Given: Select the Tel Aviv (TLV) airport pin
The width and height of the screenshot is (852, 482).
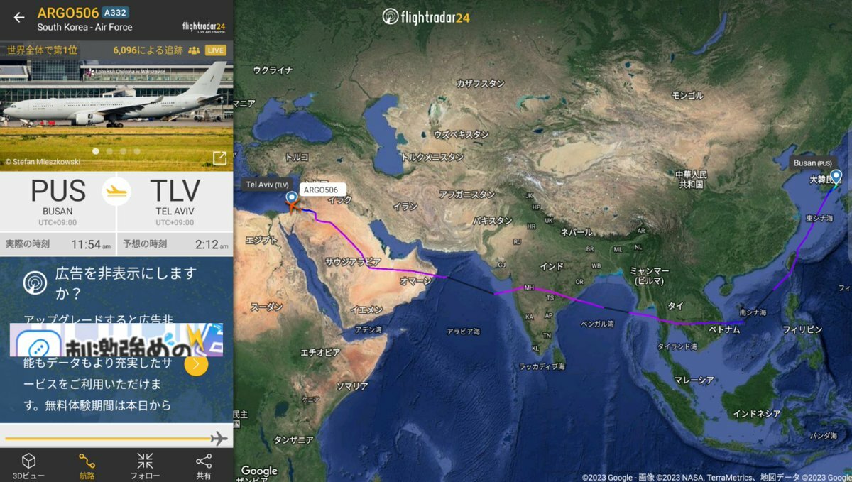Looking at the screenshot, I should (290, 198).
